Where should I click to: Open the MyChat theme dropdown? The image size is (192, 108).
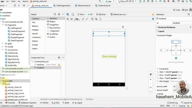coord(102,14)
